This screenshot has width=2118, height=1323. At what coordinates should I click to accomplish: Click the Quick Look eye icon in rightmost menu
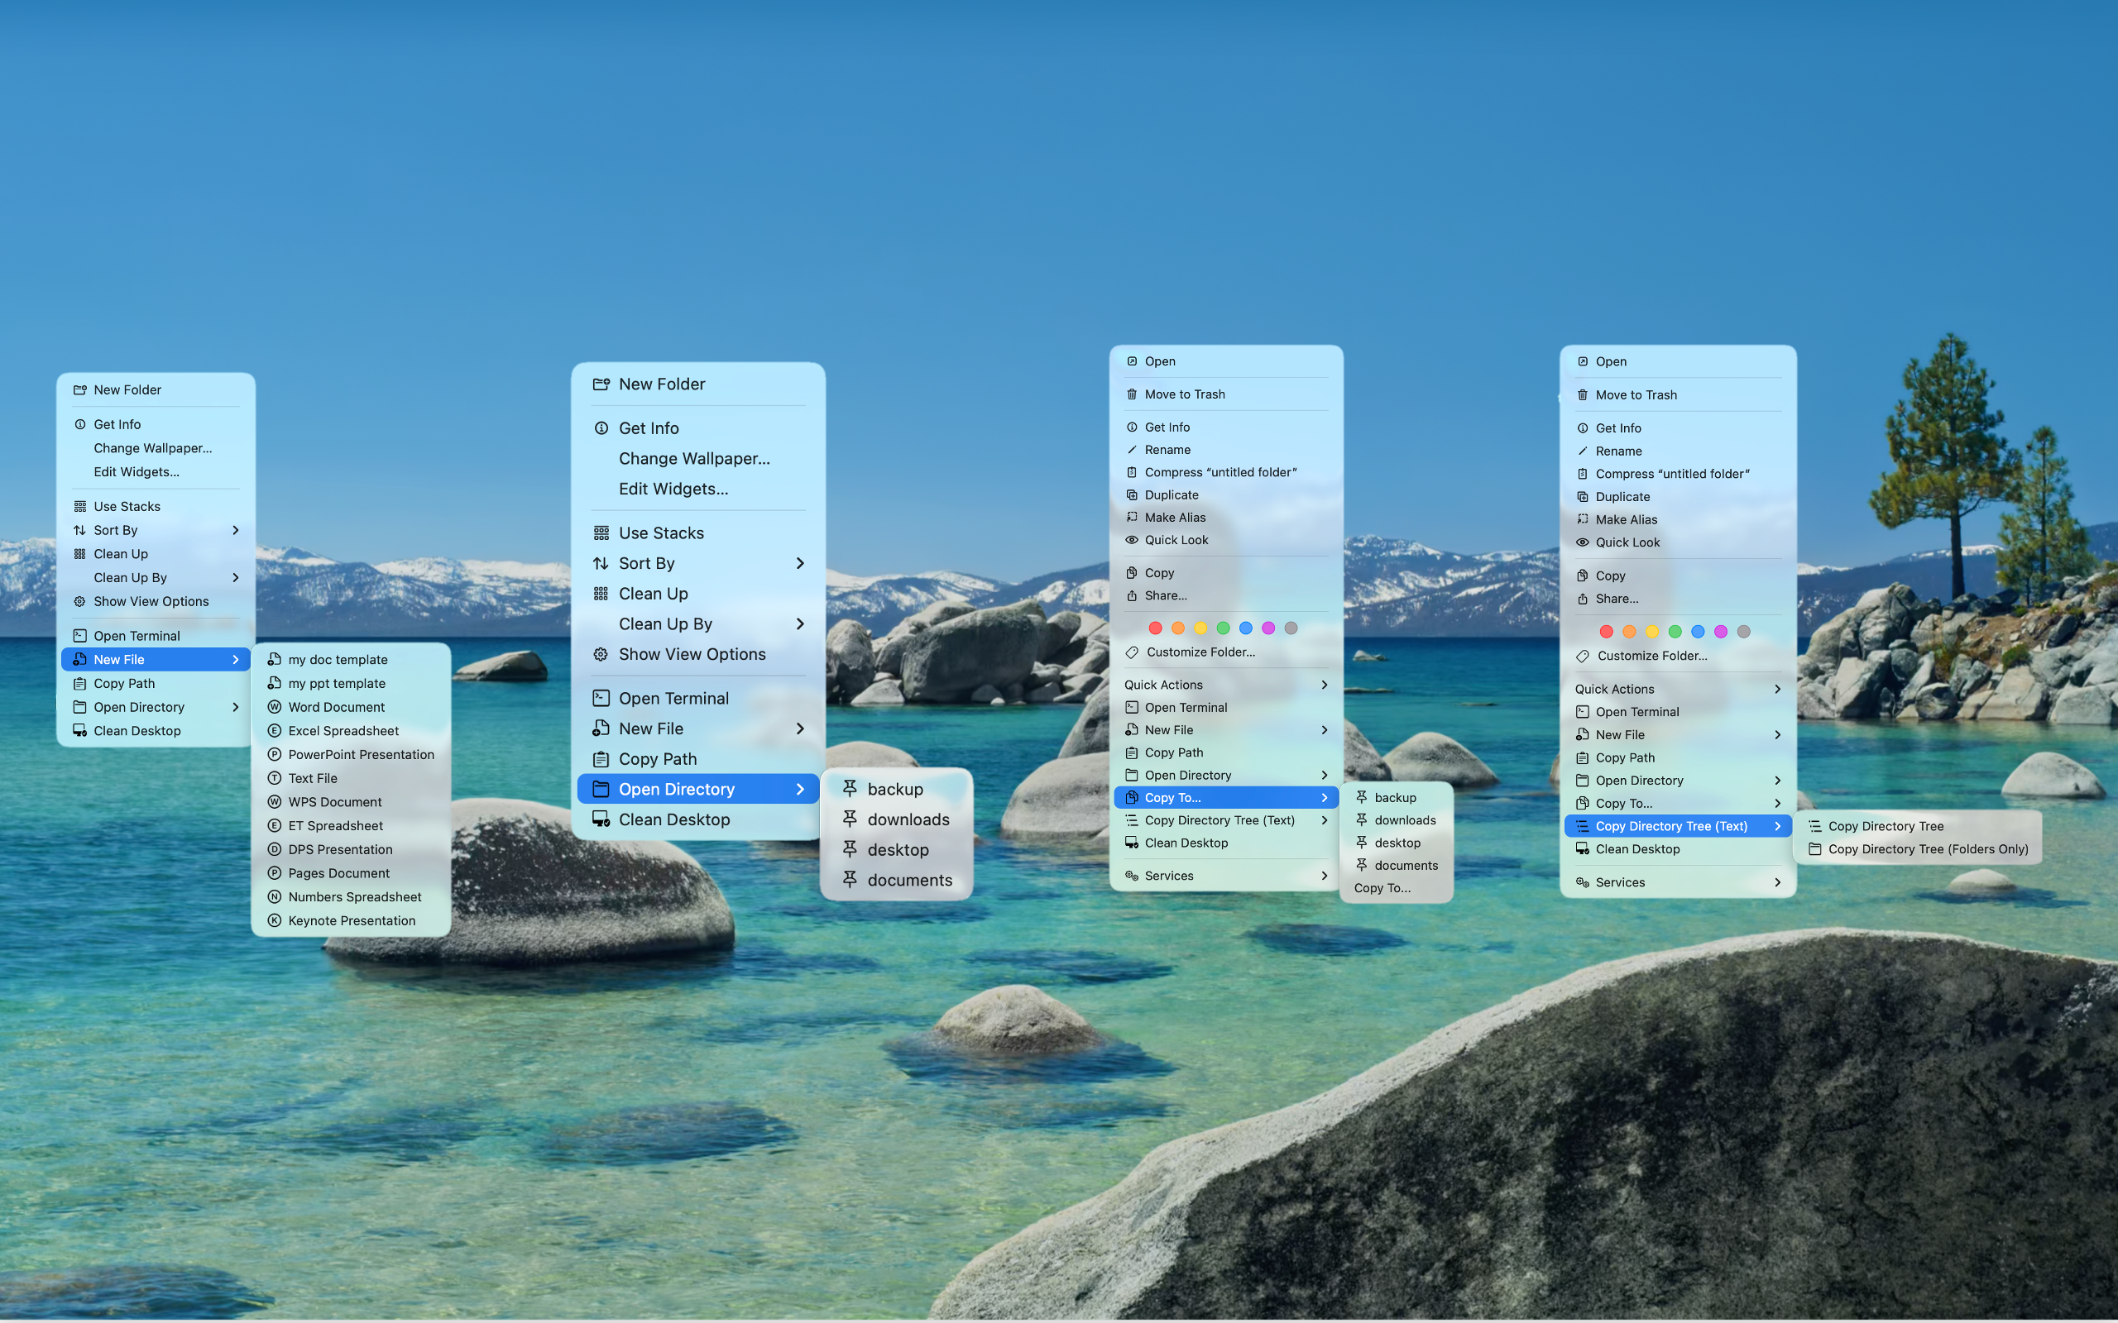[x=1583, y=542]
